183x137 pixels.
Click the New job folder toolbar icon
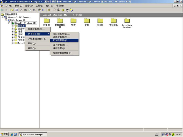(x=71, y=10)
